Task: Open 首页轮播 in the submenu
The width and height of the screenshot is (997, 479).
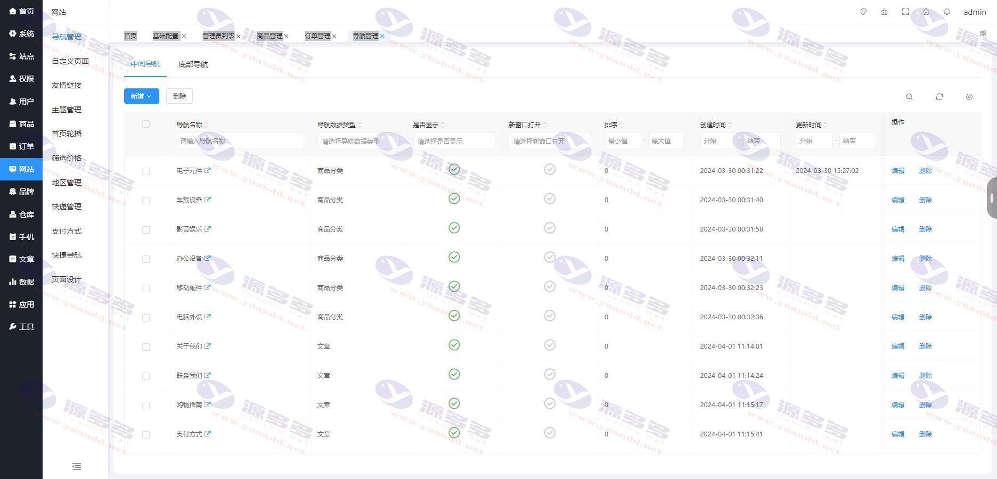Action: [67, 134]
